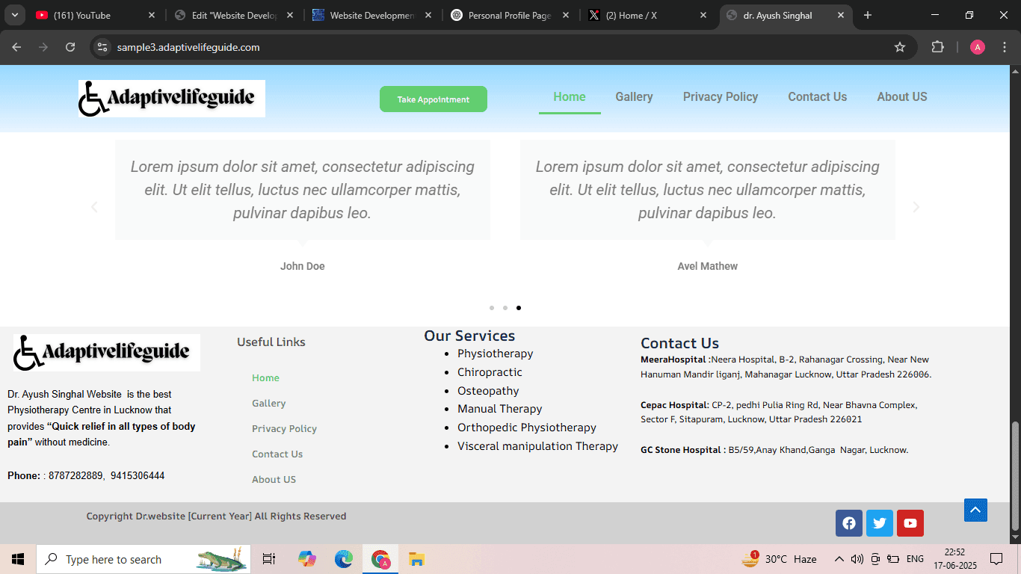Open the YouTube social icon

(x=910, y=523)
